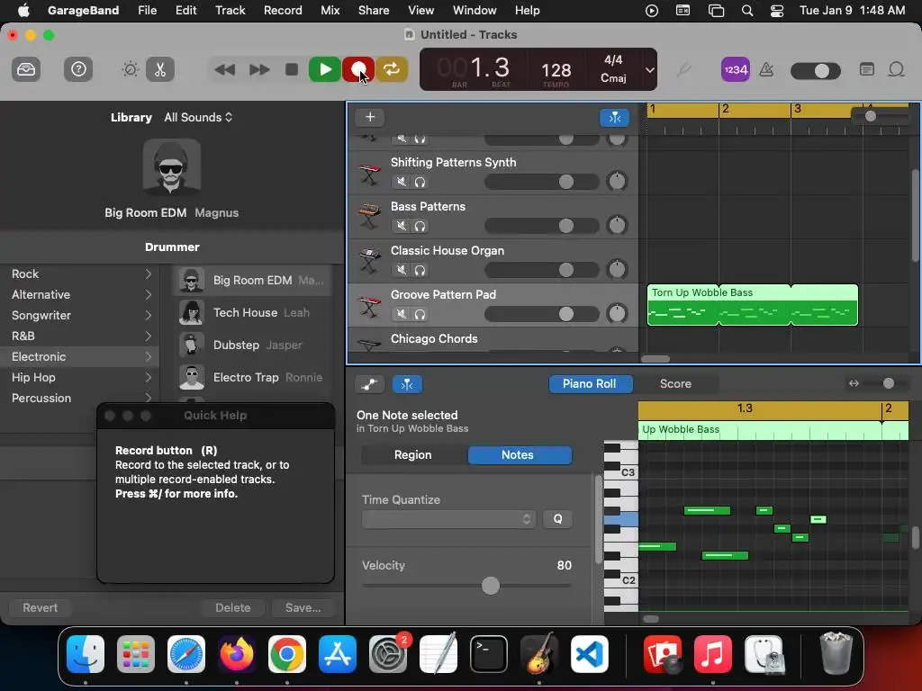Toggle the Catch button in piano roll editor
This screenshot has width=922, height=691.
[407, 384]
